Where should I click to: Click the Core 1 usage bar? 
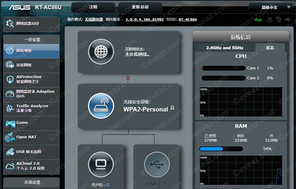(223, 68)
